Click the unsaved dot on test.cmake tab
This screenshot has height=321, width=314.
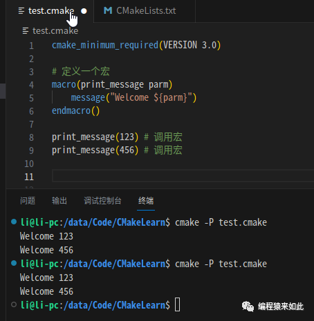(84, 11)
